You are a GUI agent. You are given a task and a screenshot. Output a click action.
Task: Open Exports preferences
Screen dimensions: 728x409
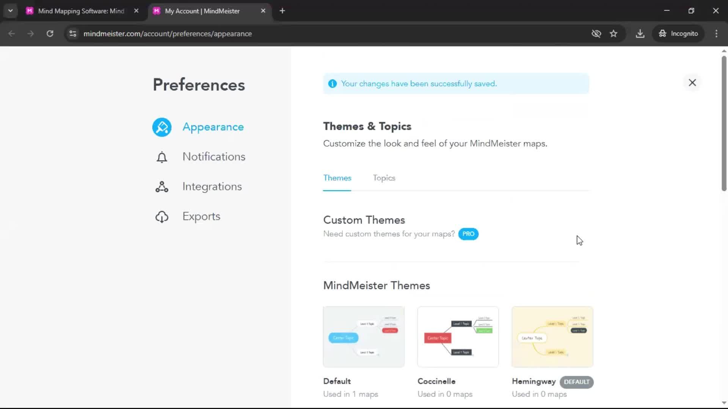(x=201, y=217)
